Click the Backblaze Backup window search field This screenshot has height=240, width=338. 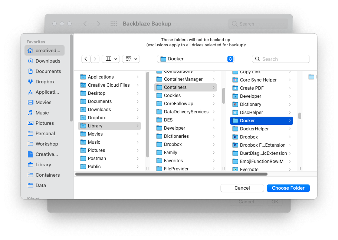258,24
